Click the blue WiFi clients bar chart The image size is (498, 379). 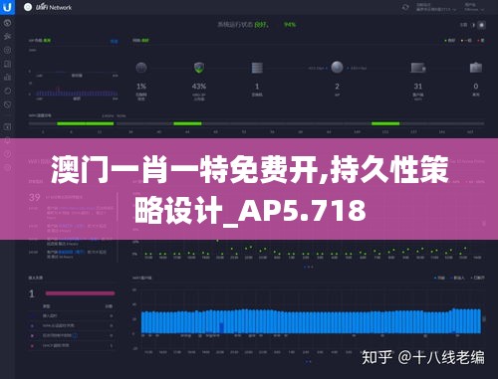click(x=311, y=321)
